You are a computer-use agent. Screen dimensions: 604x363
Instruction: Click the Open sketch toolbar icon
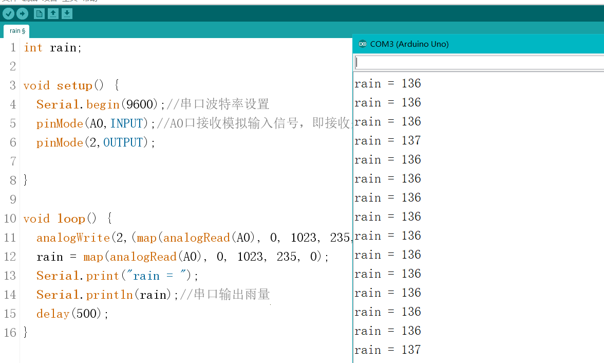pyautogui.click(x=53, y=13)
